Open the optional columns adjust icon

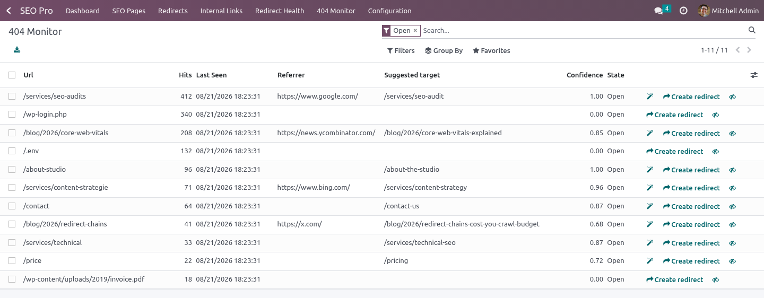click(x=754, y=75)
